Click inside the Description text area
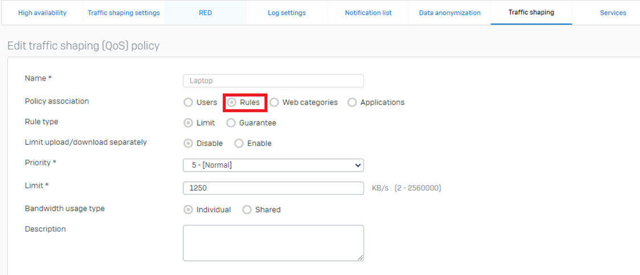 point(273,243)
